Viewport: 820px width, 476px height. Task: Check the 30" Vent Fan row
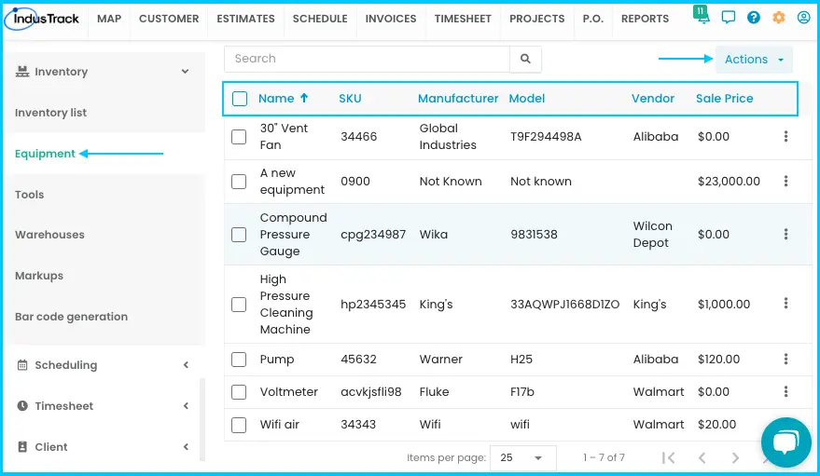tap(239, 137)
